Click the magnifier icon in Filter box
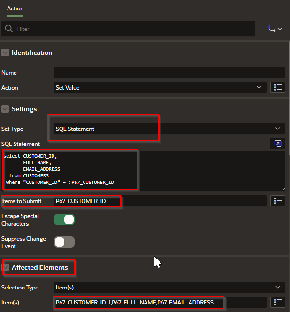 [8, 29]
